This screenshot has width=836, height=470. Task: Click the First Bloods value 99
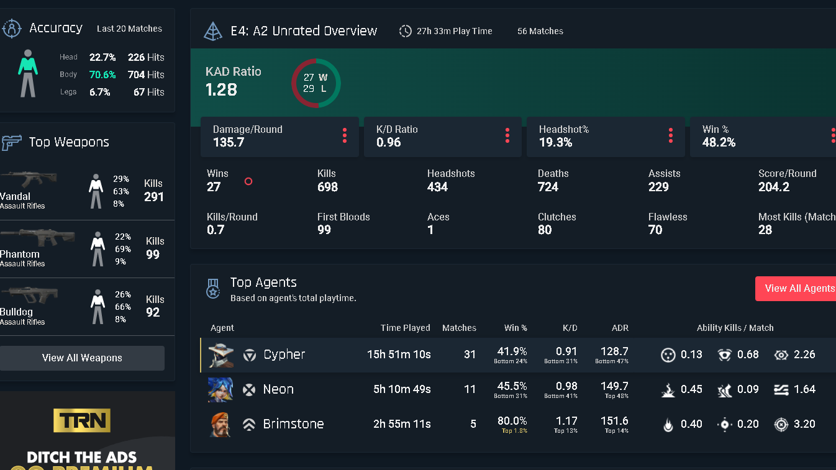tap(324, 230)
